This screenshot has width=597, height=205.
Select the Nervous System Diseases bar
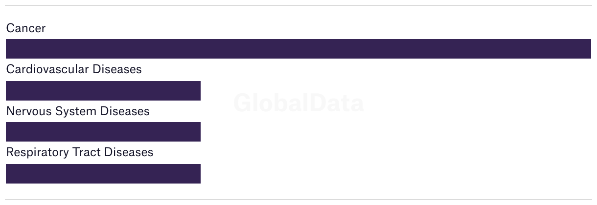coord(103,132)
